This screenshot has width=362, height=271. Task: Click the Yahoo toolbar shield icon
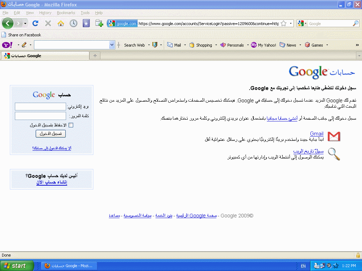(155, 45)
